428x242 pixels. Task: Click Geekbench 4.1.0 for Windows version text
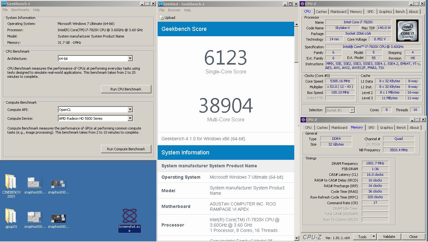coord(203,139)
